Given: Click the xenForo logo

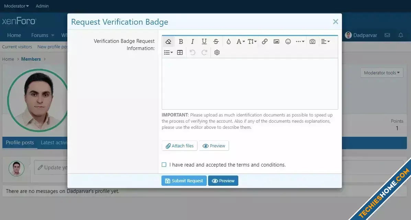Looking at the screenshot, I should [19, 21].
